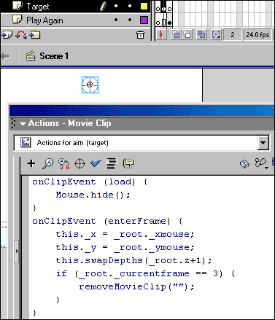This screenshot has width=275, height=320.
Task: Click the back arrow in the edit bar
Action: (x=6, y=56)
